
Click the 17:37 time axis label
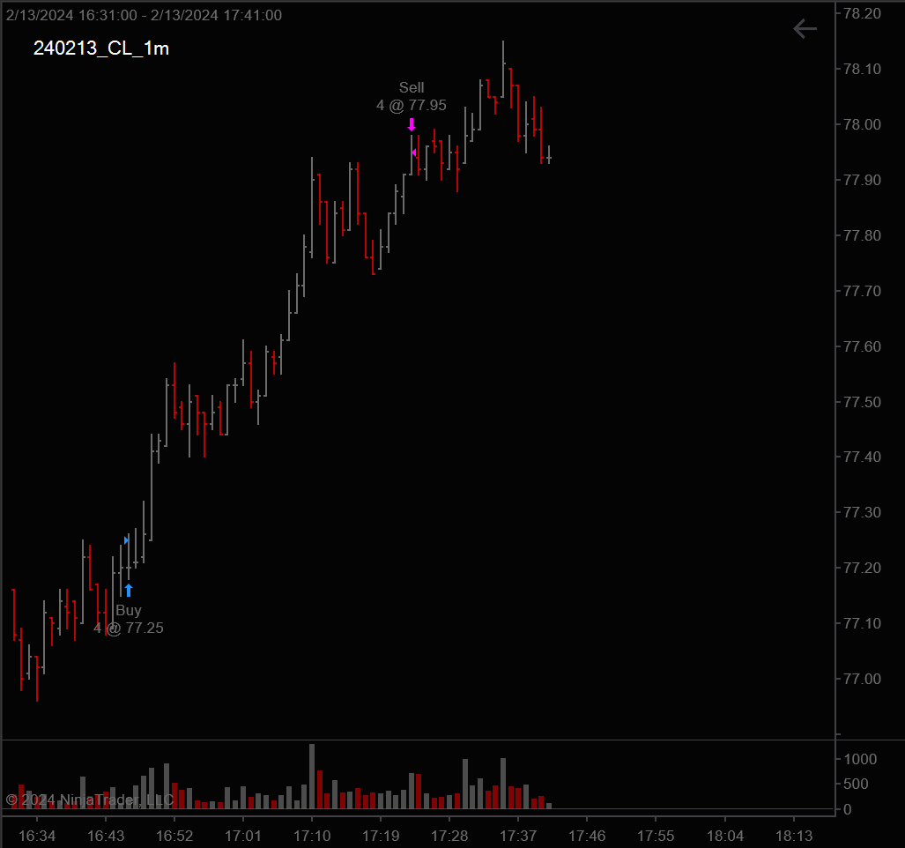[518, 836]
